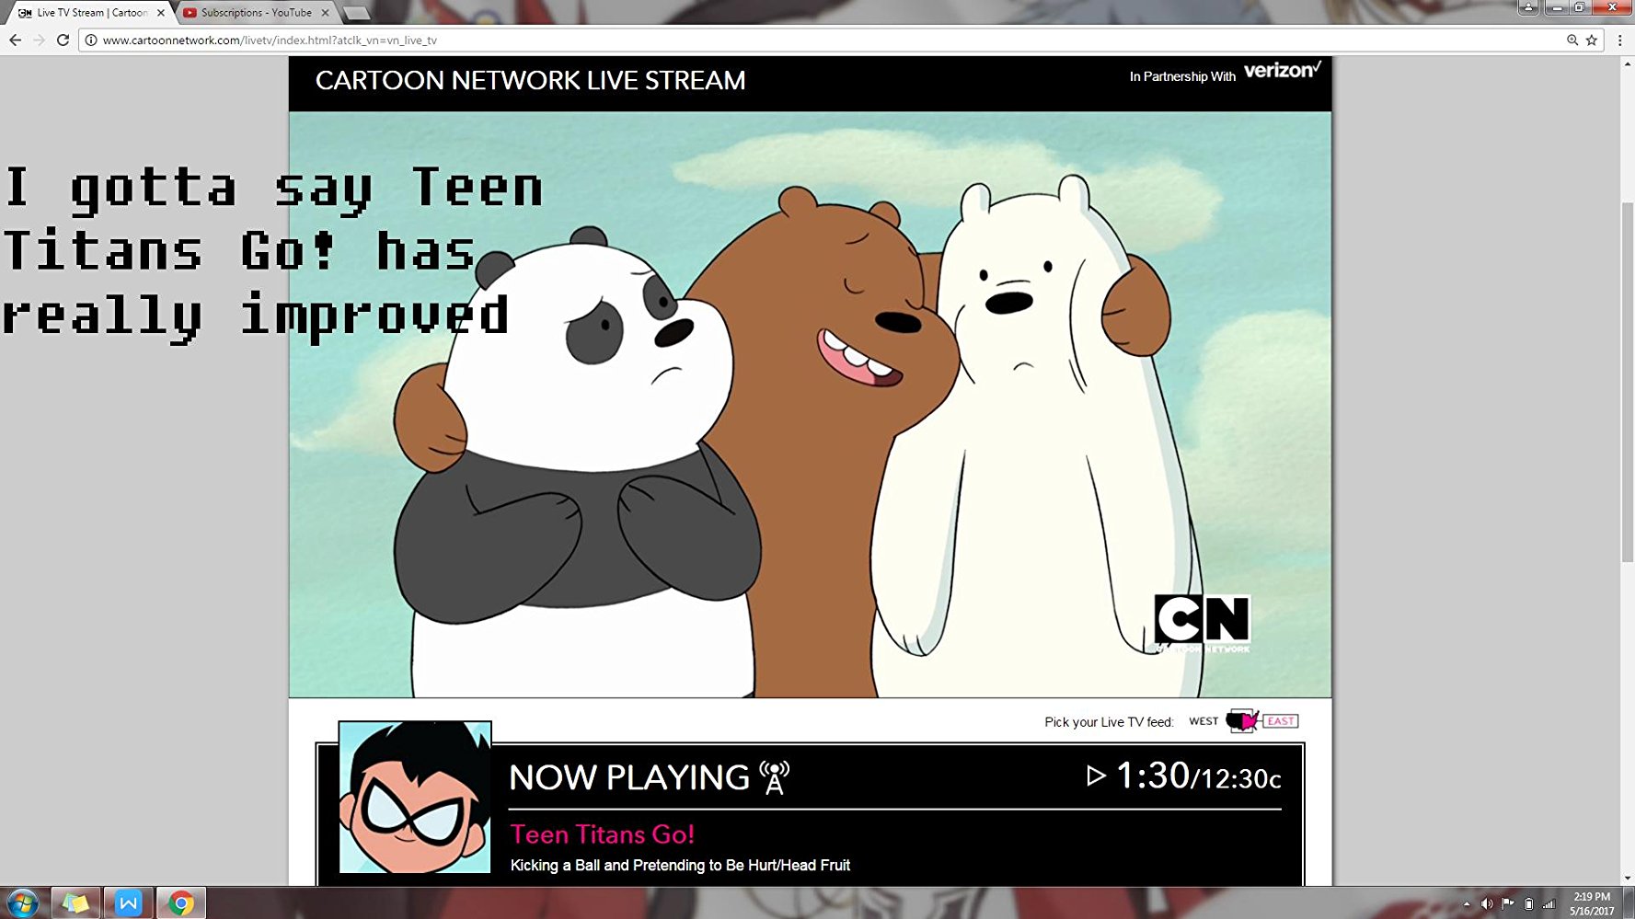Screen dimensions: 1635x919
Task: Close the Subscriptions - YouTube tab
Action: pyautogui.click(x=325, y=13)
